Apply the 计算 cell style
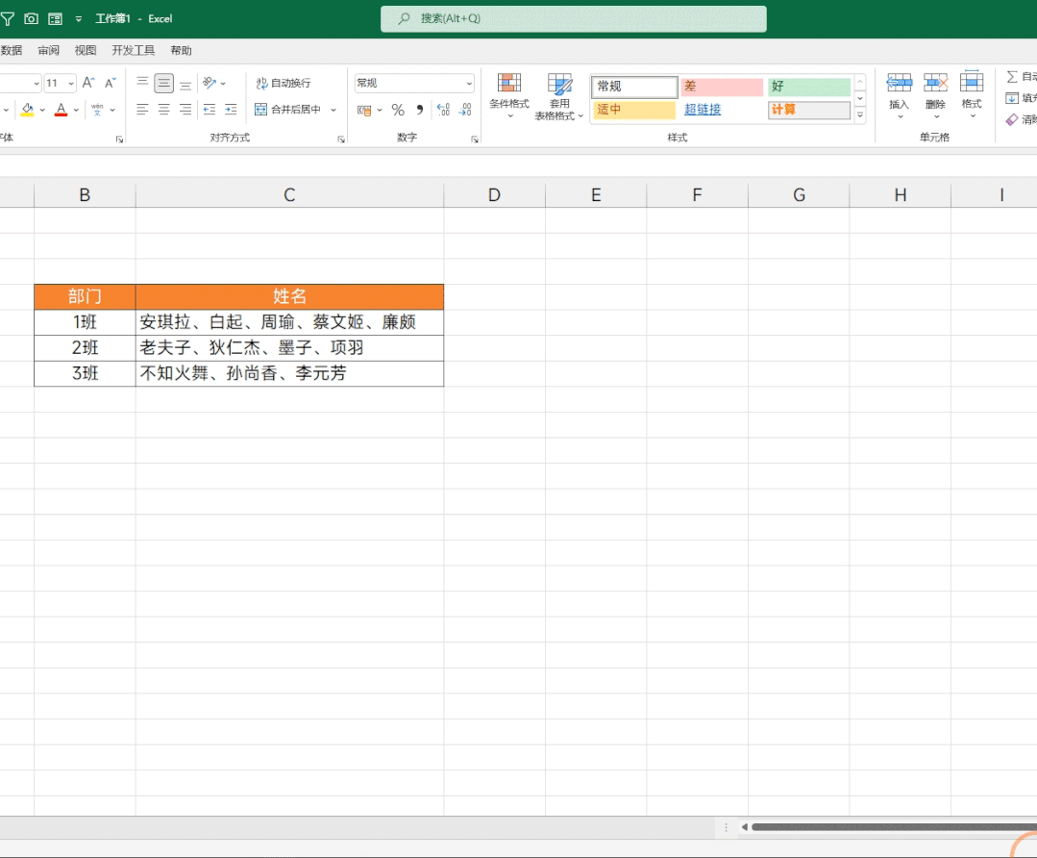The width and height of the screenshot is (1037, 858). [809, 110]
